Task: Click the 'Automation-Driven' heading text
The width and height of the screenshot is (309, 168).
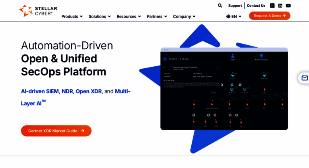Action: [67, 46]
